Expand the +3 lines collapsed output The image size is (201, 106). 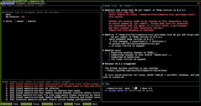(127, 46)
